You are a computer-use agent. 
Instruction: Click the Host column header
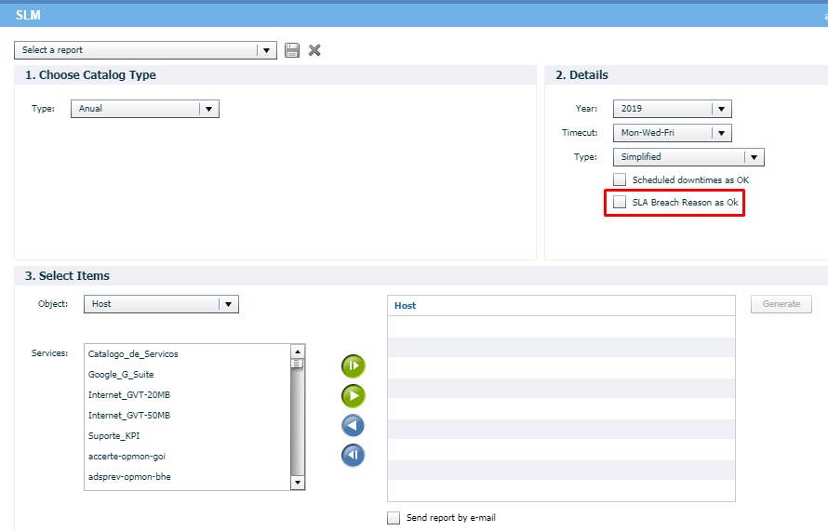tap(406, 305)
